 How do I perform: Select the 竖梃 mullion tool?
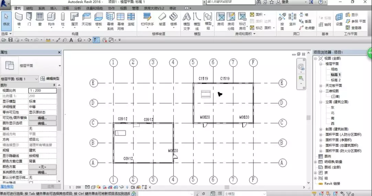131,20
